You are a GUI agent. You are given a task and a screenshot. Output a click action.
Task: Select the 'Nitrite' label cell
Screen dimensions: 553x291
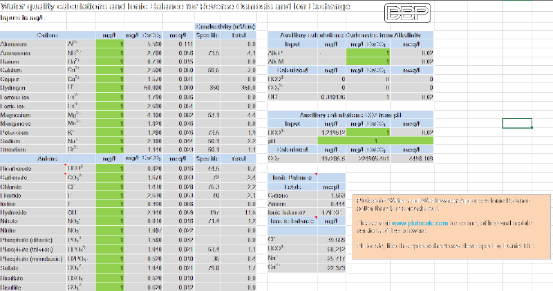coord(33,230)
